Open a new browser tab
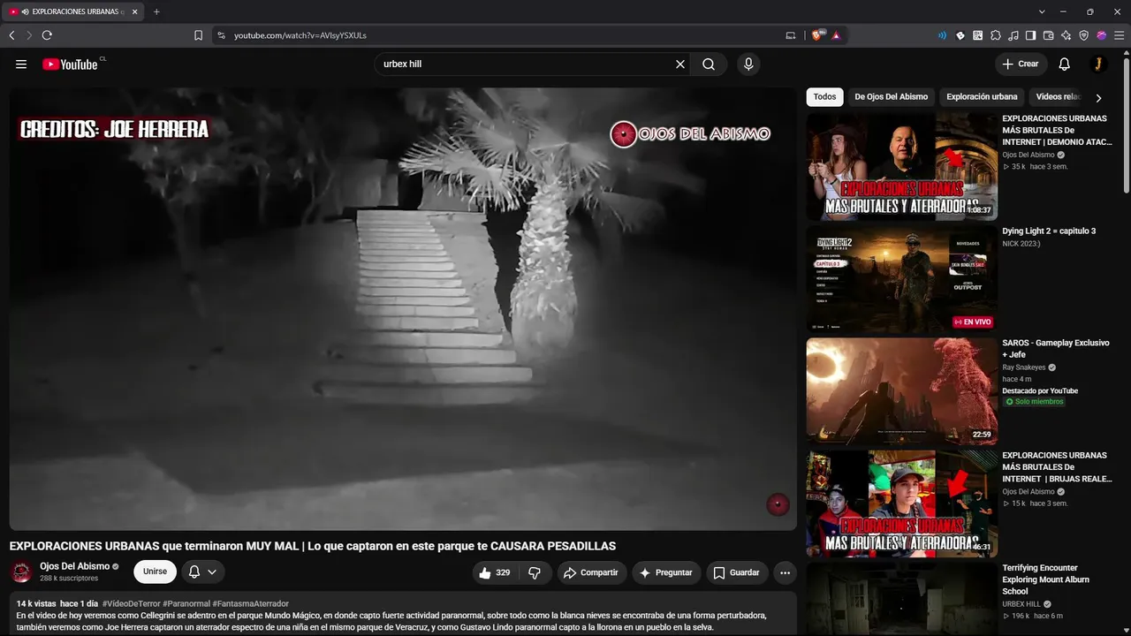Viewport: 1131px width, 636px height. coord(156,11)
